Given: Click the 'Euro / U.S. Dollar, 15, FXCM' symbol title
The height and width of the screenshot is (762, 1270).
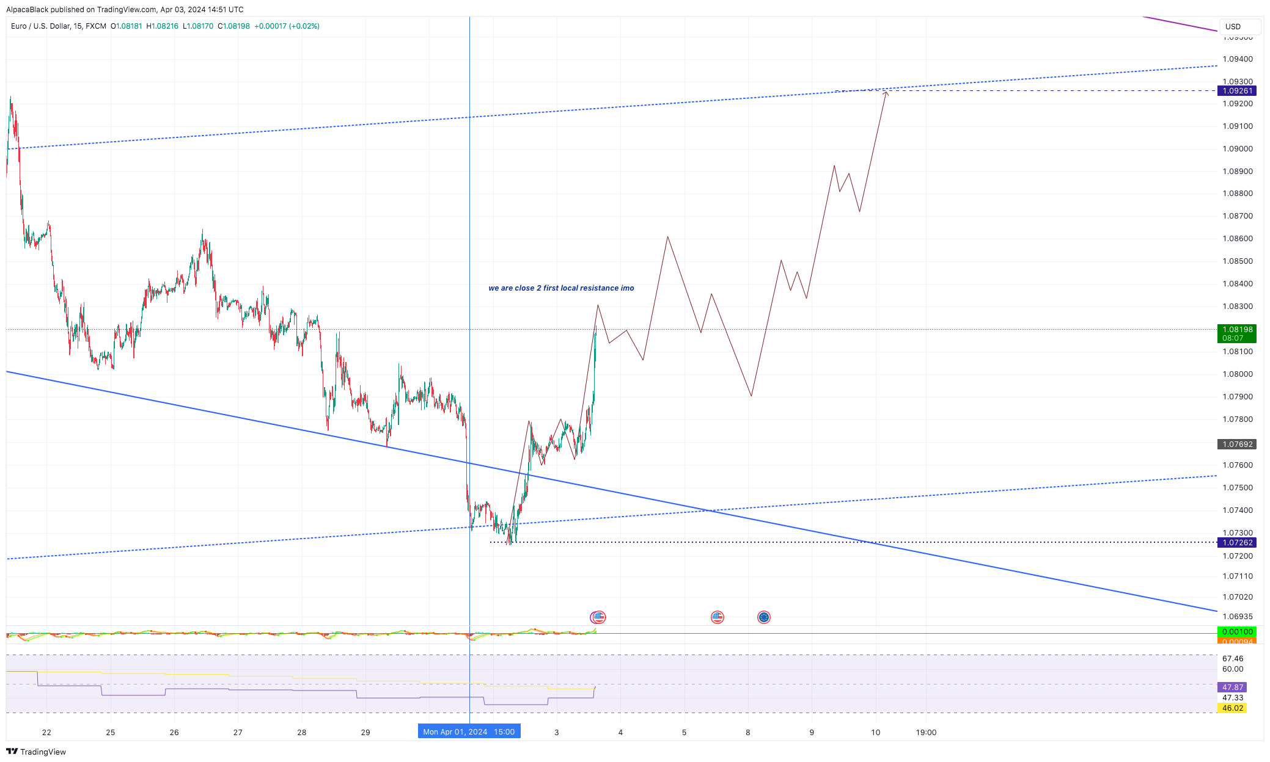Looking at the screenshot, I should (59, 26).
